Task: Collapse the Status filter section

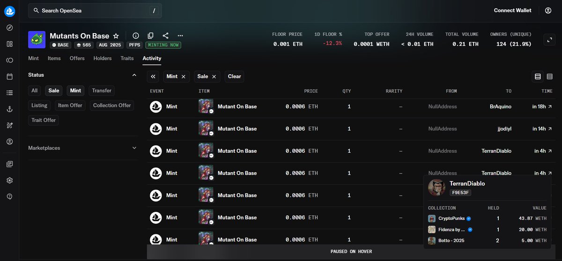Action: click(134, 75)
